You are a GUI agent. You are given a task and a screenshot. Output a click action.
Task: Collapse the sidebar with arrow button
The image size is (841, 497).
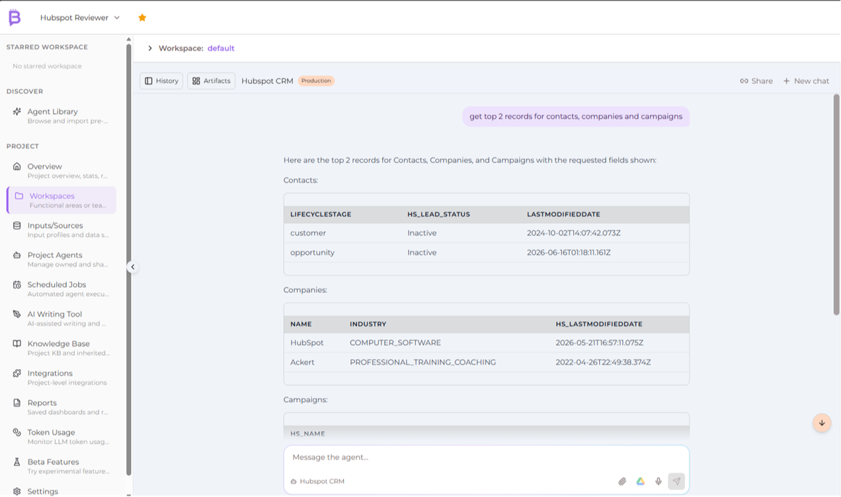coord(132,267)
